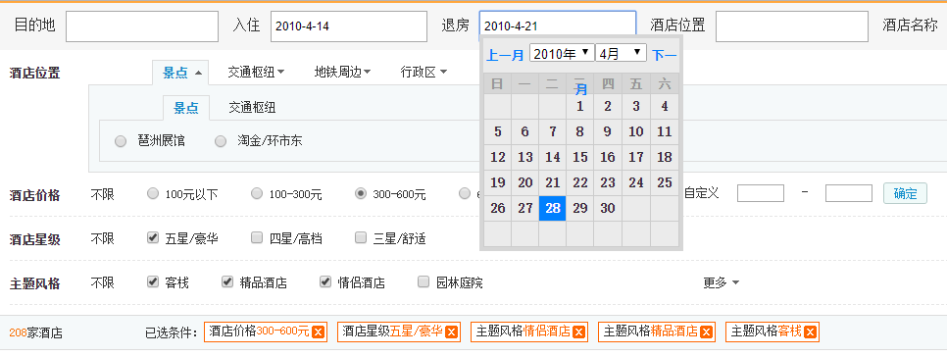Select 不限 for 主题风格
This screenshot has height=357, width=947.
[x=102, y=282]
